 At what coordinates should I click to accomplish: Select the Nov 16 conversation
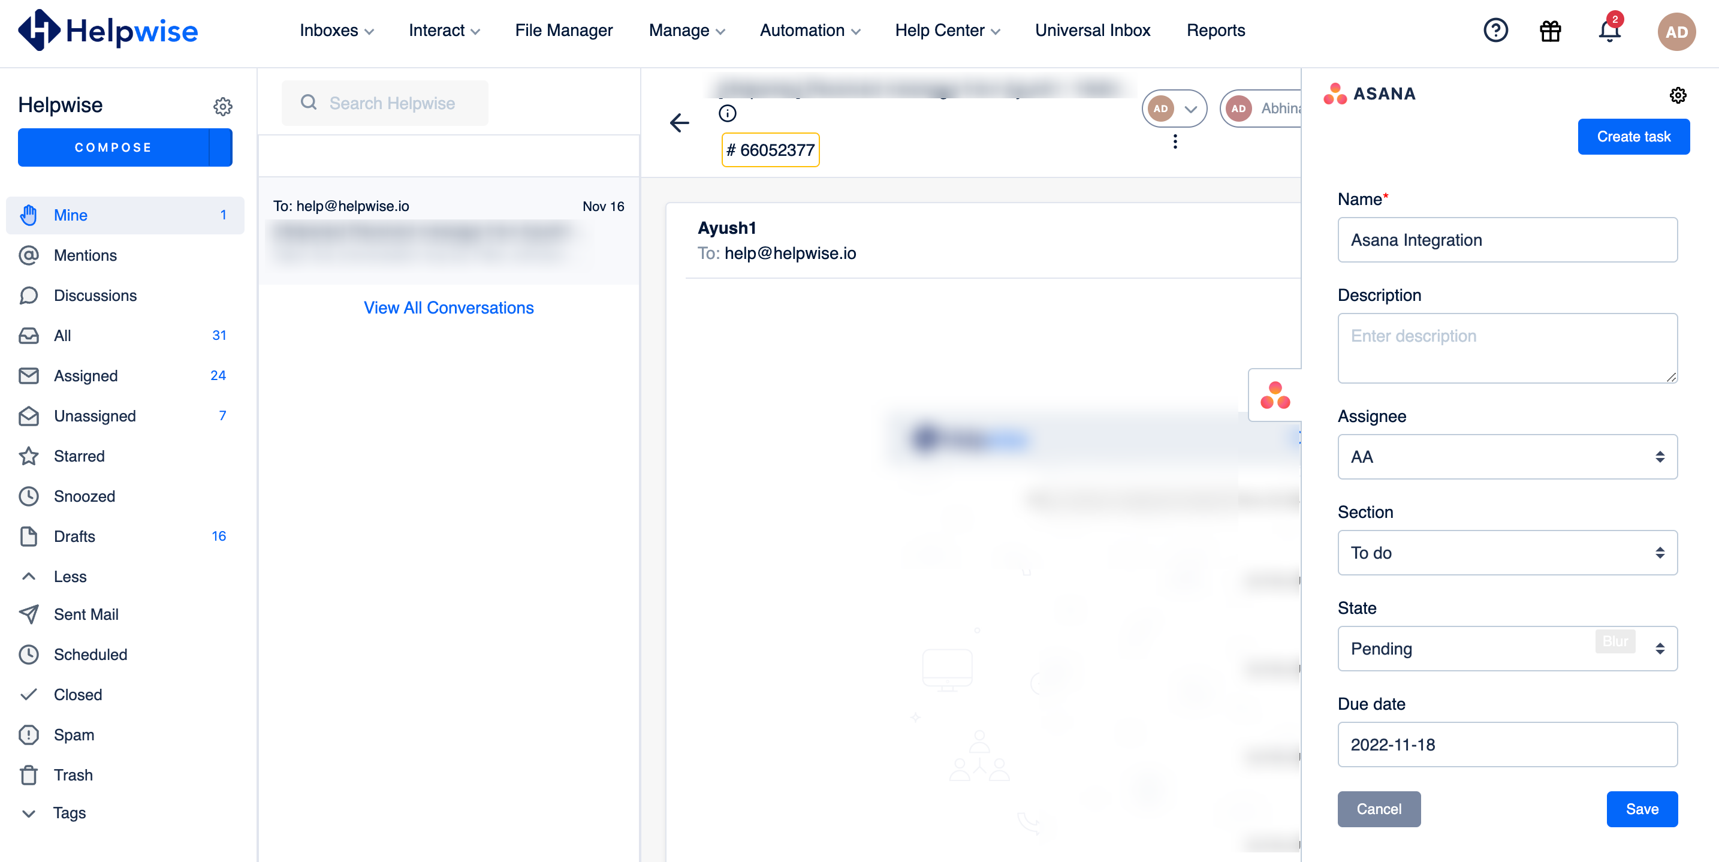[x=448, y=231]
